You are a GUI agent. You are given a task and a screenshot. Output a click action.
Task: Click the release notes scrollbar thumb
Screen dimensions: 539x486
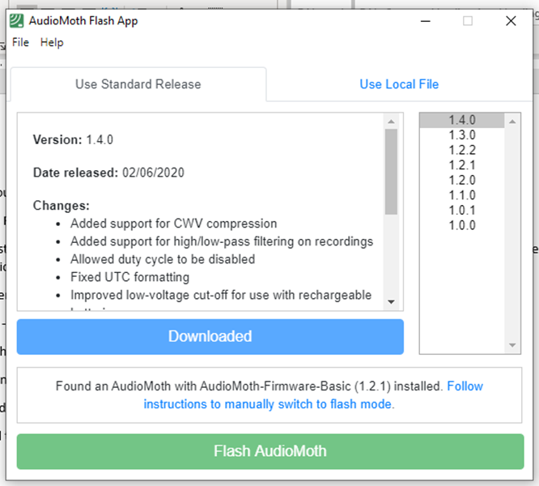coord(391,172)
